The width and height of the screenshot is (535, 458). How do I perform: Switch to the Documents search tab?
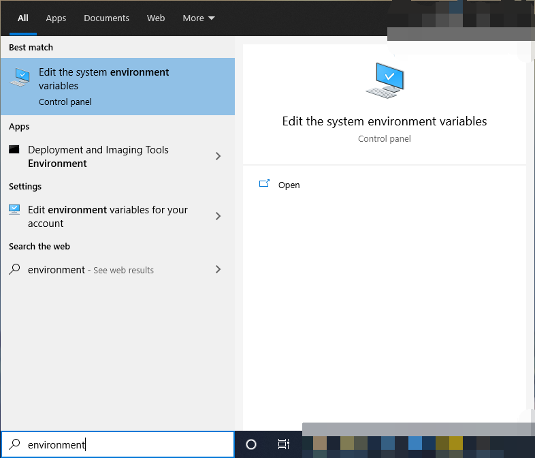(x=106, y=18)
